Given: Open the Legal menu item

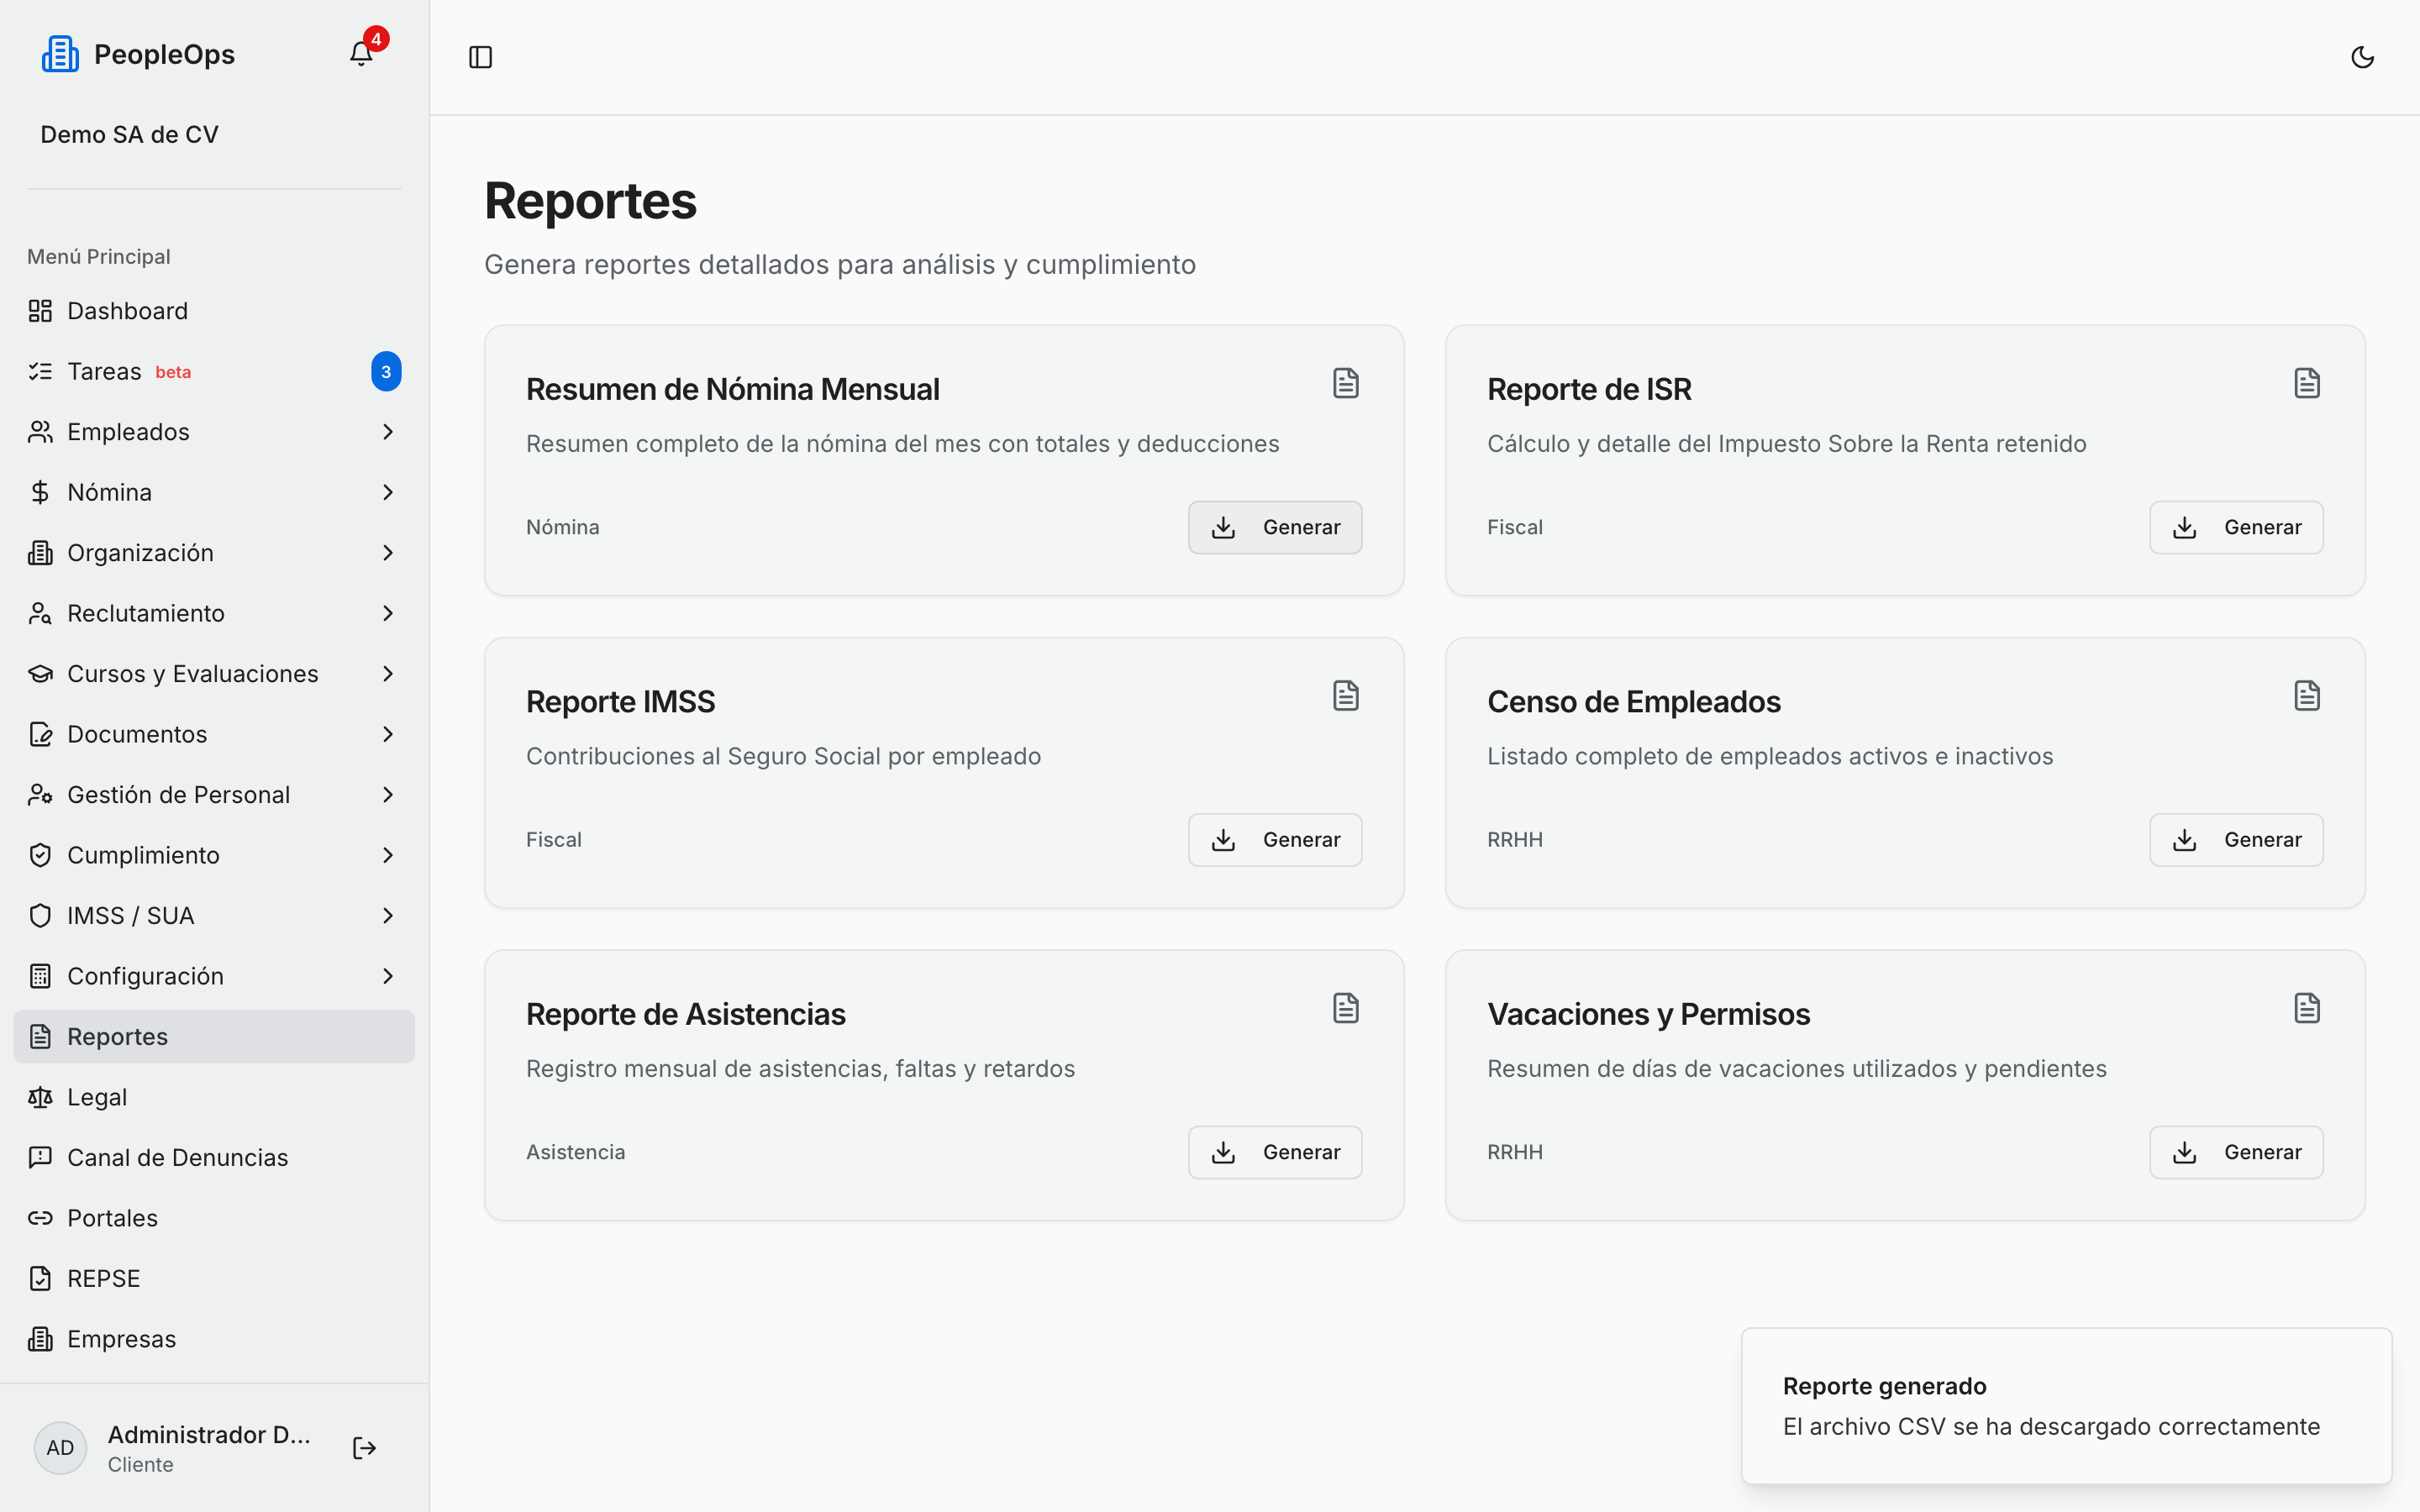Looking at the screenshot, I should pyautogui.click(x=214, y=1097).
